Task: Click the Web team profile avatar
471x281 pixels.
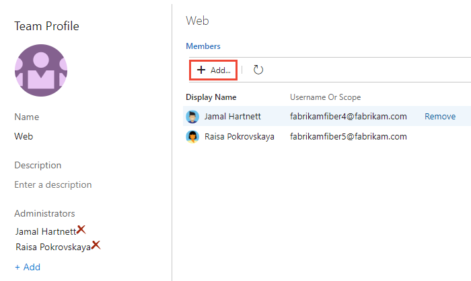Action: (40, 71)
